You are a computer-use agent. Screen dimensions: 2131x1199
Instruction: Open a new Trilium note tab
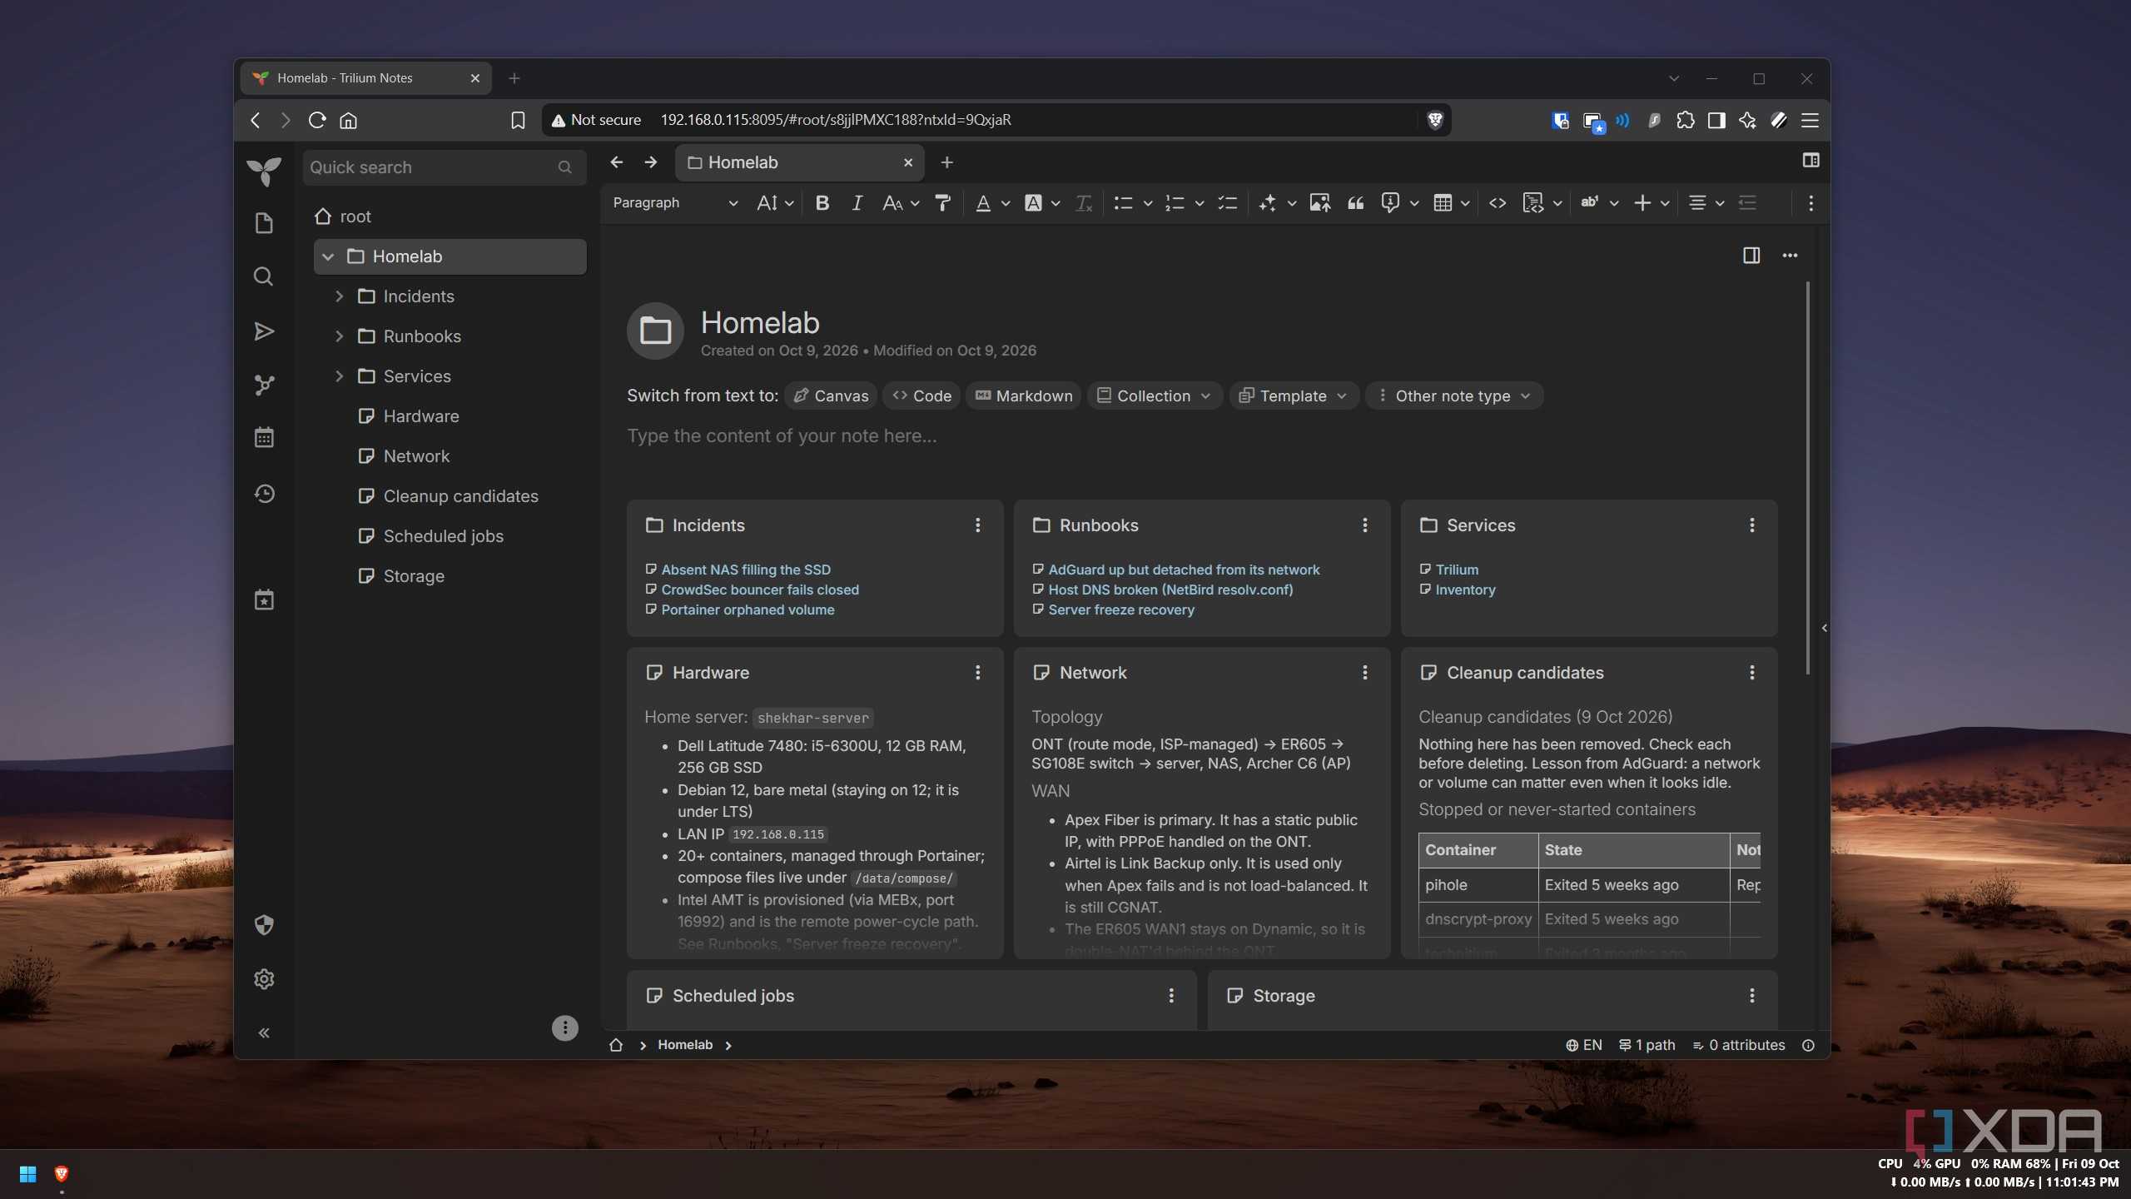click(x=946, y=162)
